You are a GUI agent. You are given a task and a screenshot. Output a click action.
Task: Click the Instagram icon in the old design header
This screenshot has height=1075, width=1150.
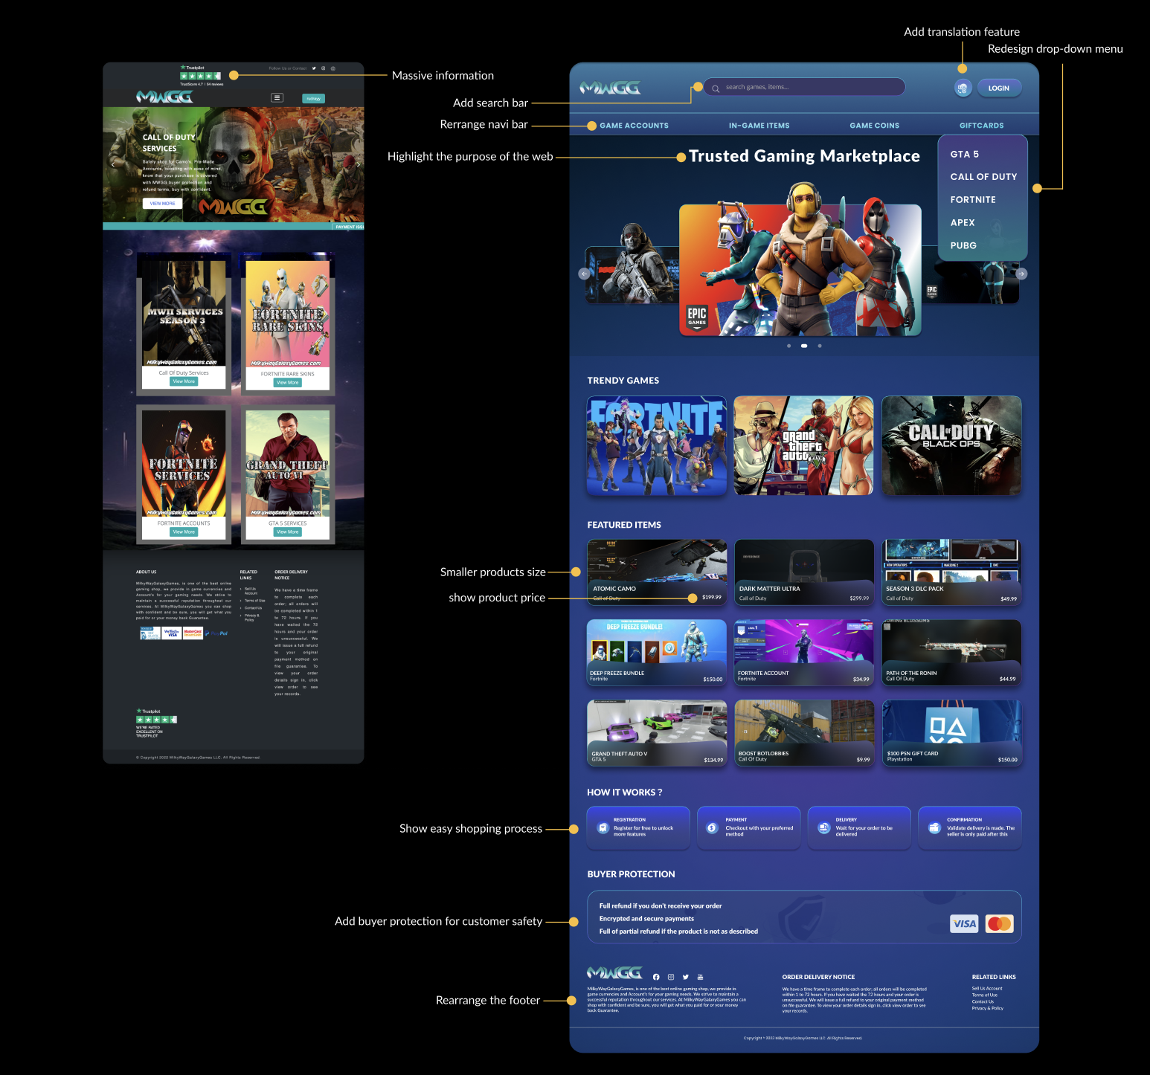pos(324,68)
